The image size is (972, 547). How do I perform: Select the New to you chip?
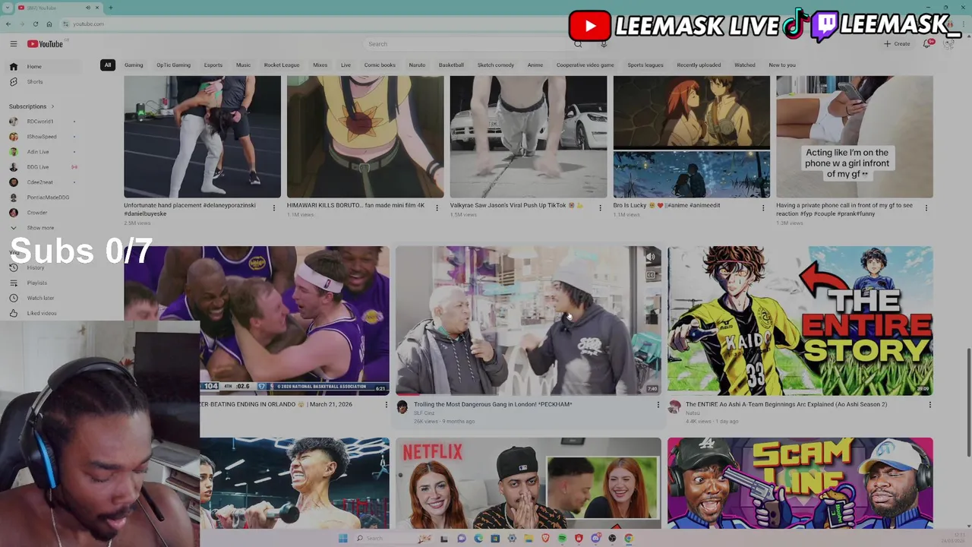point(782,65)
